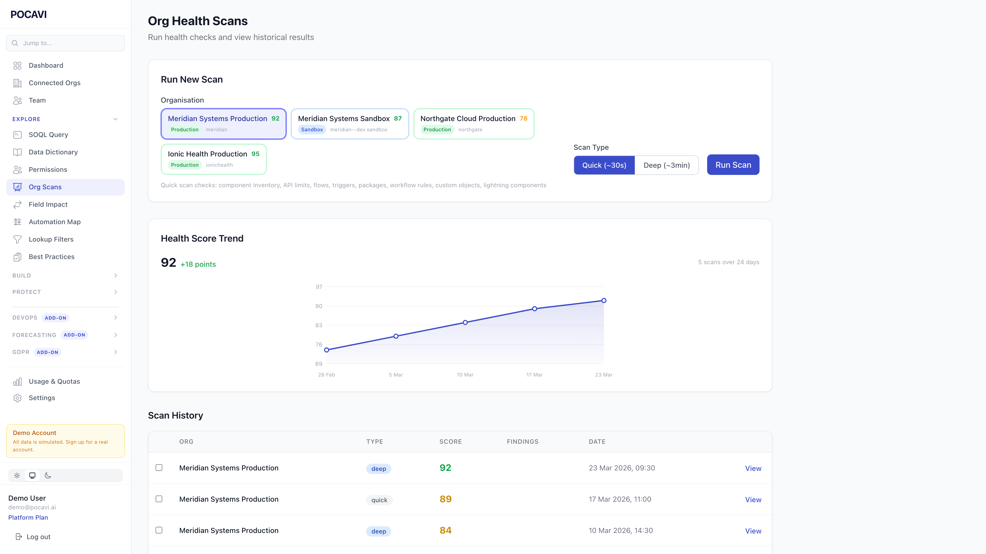Open Best Practices clipboard icon
This screenshot has height=554, width=986.
(17, 257)
